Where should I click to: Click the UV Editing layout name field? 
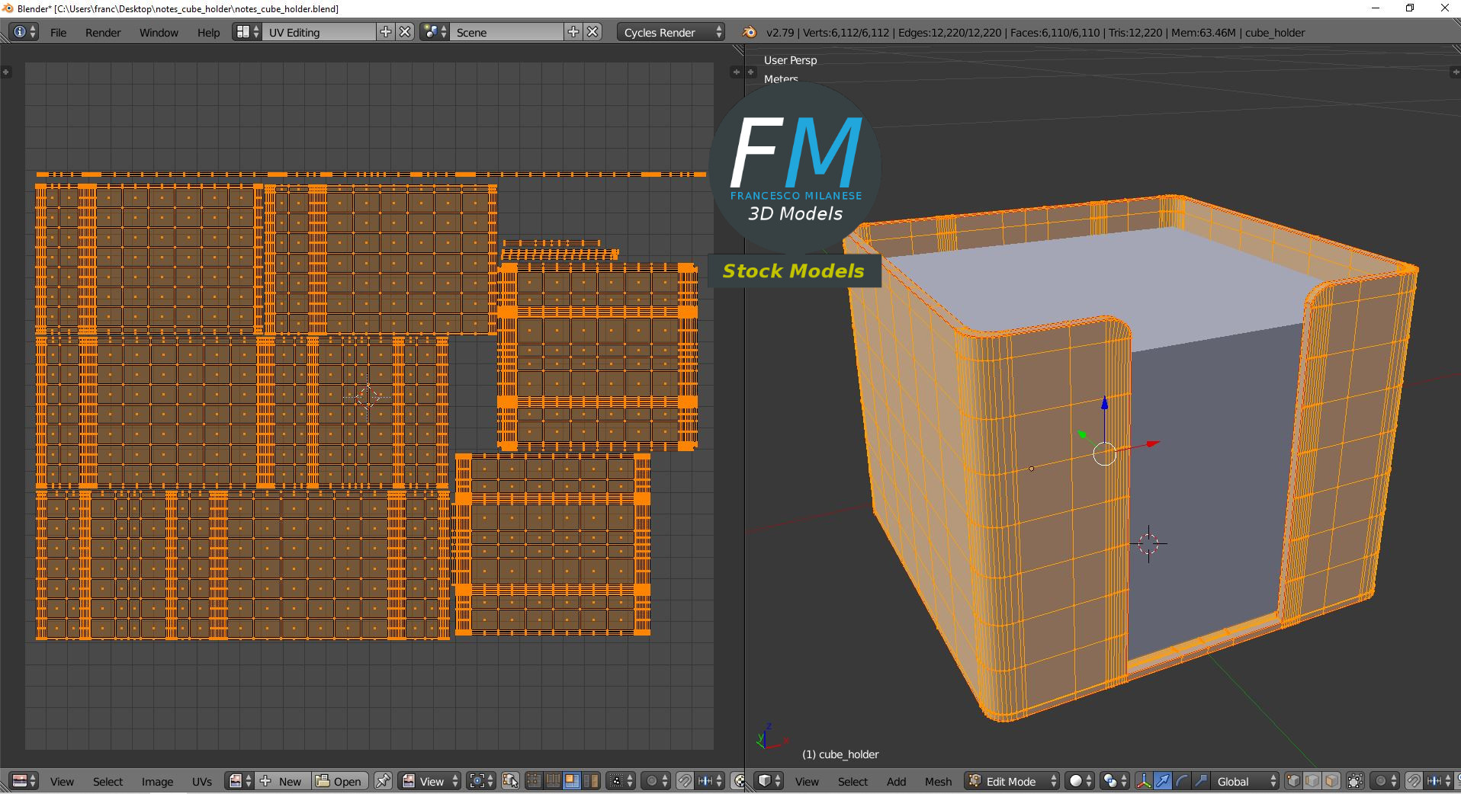tap(319, 32)
